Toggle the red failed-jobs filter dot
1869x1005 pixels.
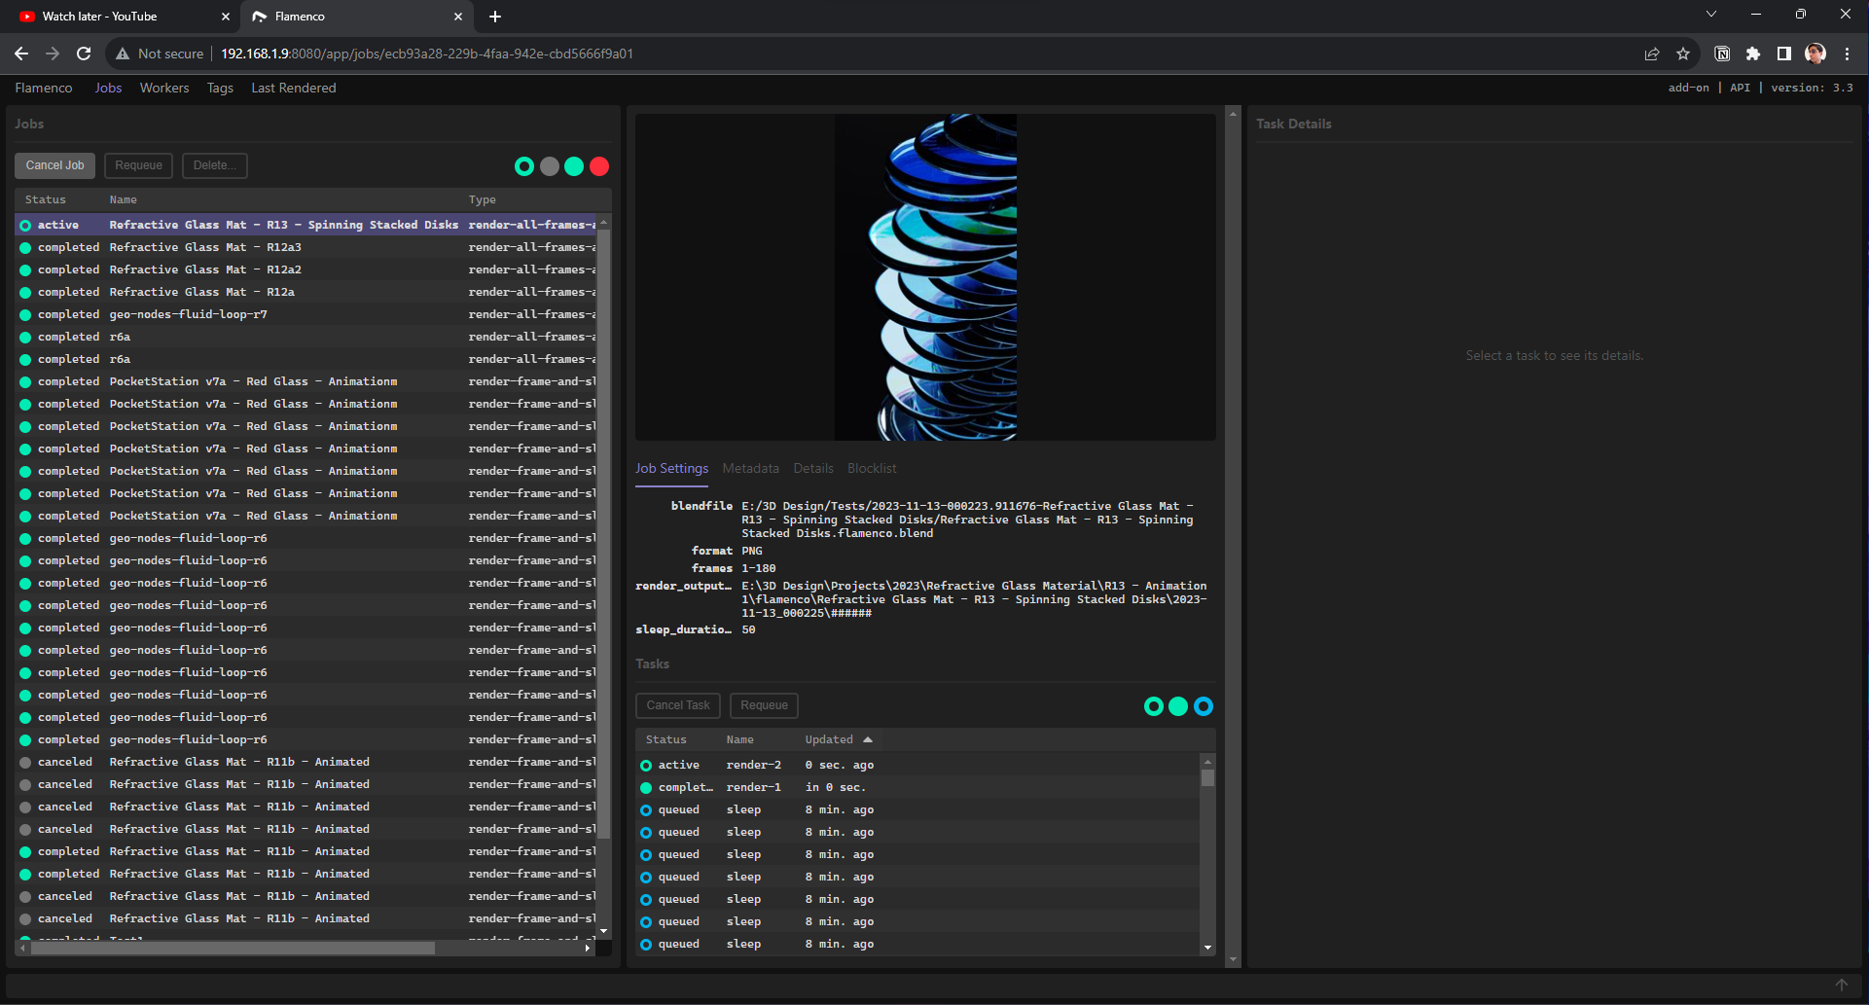[599, 166]
